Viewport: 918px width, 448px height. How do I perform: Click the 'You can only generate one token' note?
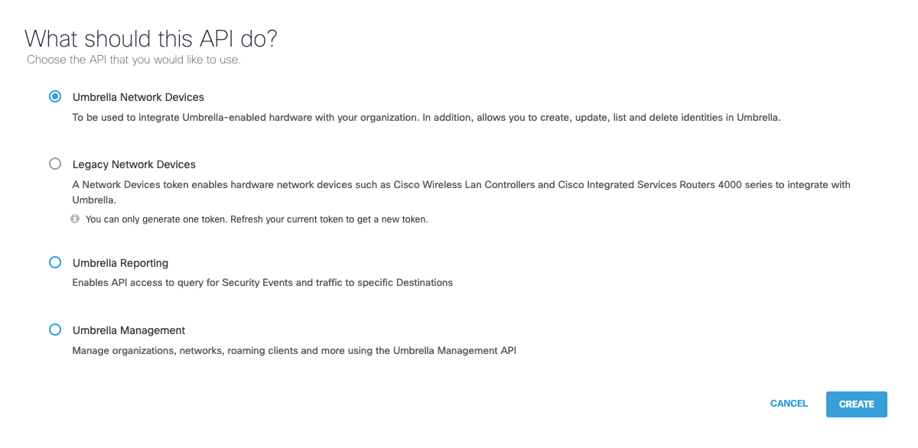pyautogui.click(x=257, y=219)
